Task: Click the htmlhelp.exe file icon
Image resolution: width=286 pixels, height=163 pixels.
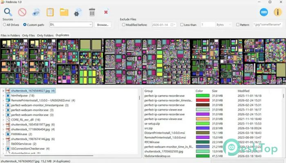Action: 8,95
